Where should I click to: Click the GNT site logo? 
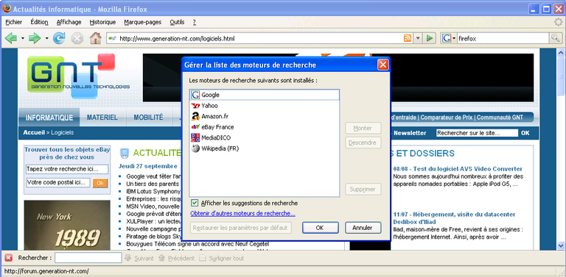78,76
